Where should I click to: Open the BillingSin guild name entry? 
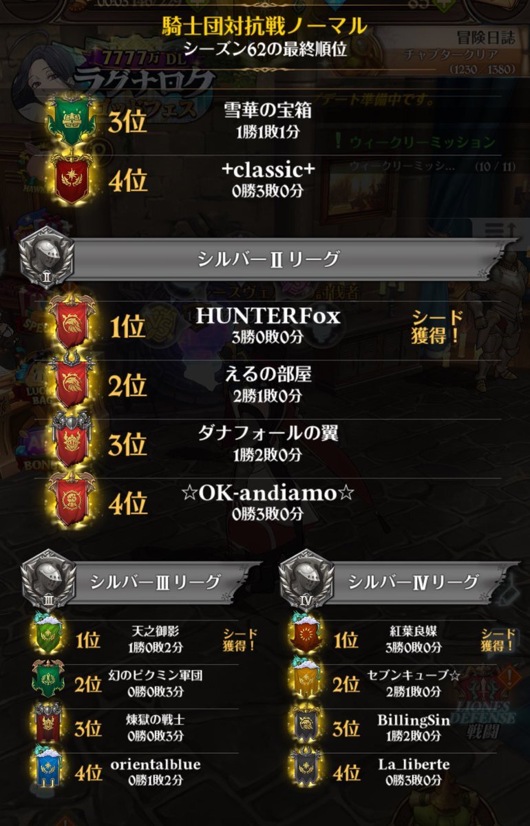pos(413,720)
